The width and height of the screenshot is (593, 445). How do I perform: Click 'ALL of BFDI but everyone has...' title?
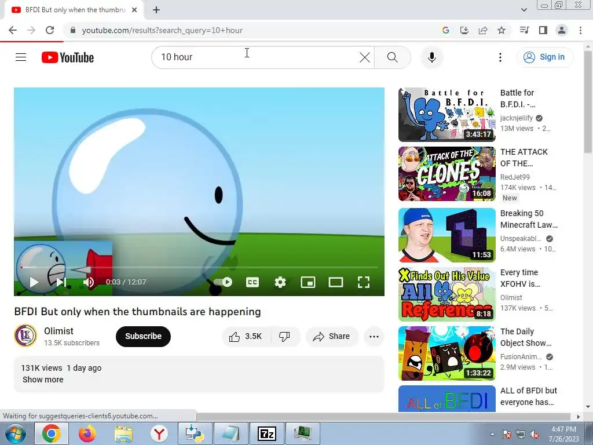(528, 396)
